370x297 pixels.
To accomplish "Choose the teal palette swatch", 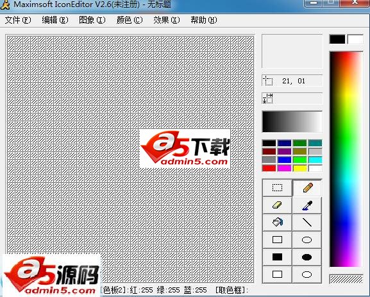I will (315, 143).
